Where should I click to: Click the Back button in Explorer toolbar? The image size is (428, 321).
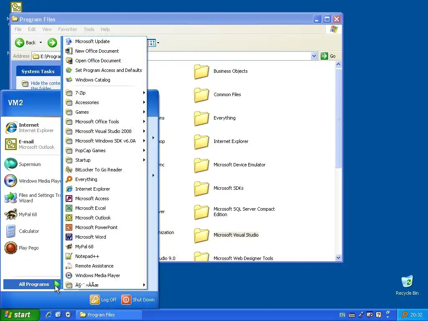[x=25, y=43]
